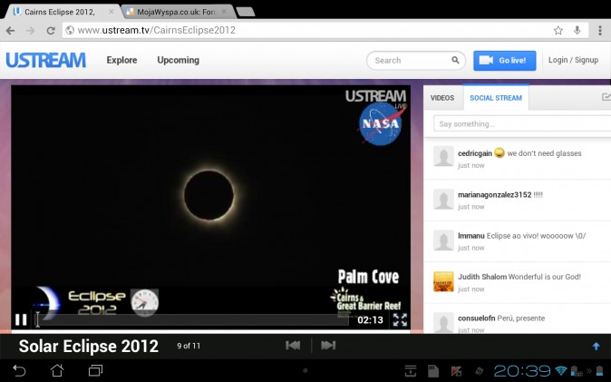Click the pop-out icon beside Social Stream
Viewport: 611px width, 382px height.
(x=606, y=96)
